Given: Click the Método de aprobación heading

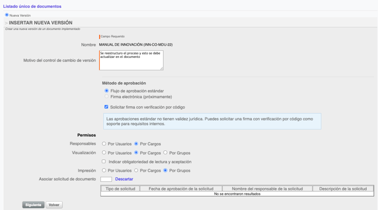Looking at the screenshot, I should pyautogui.click(x=124, y=83).
